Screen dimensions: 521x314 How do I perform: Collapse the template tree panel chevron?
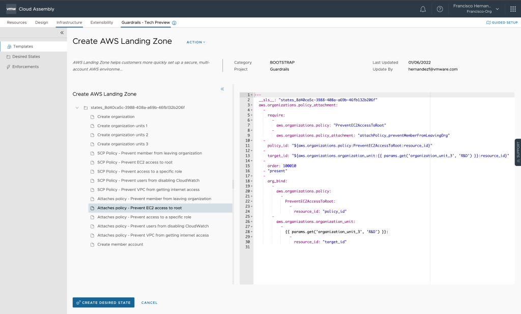pos(222,89)
